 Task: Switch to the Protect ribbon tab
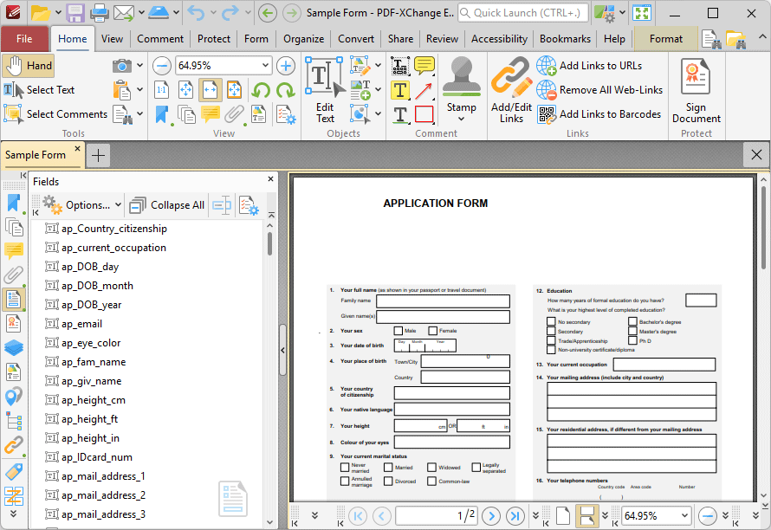pyautogui.click(x=213, y=39)
